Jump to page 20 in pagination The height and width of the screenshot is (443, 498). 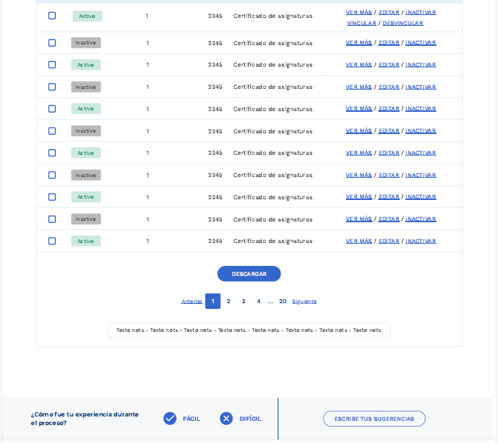283,301
